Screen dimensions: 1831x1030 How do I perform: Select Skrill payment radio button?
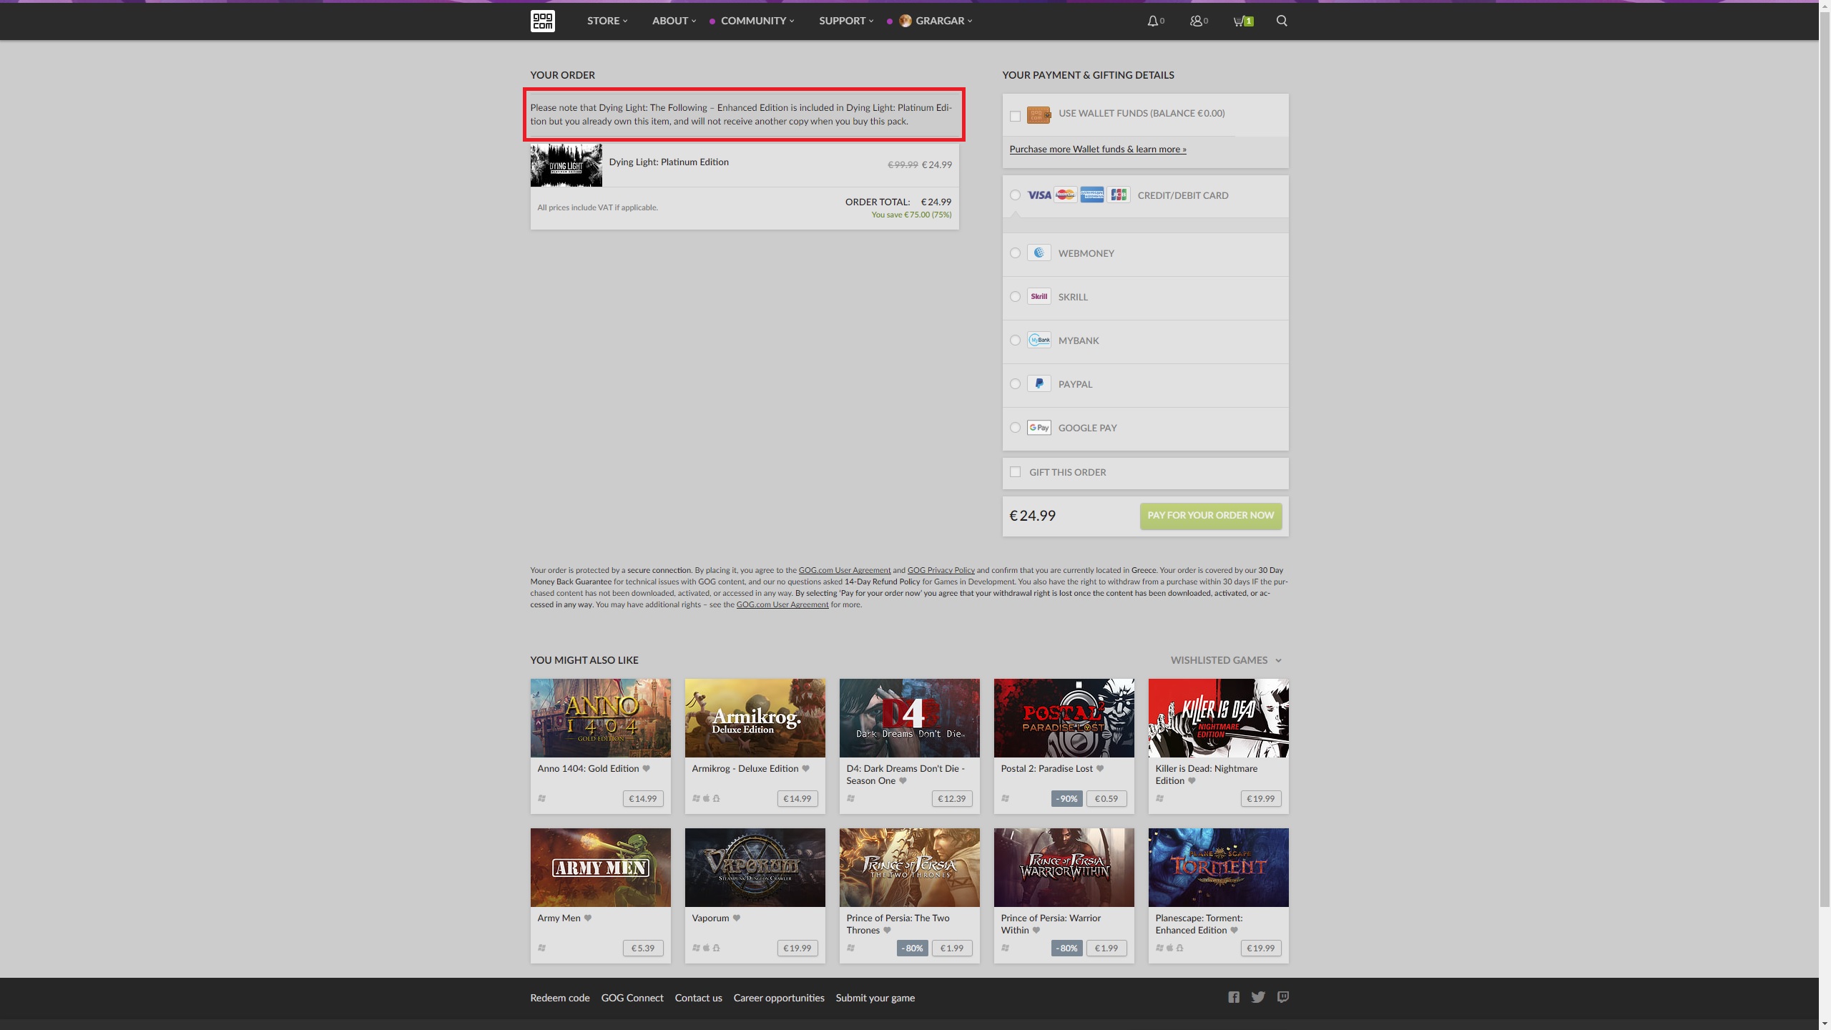(1015, 296)
